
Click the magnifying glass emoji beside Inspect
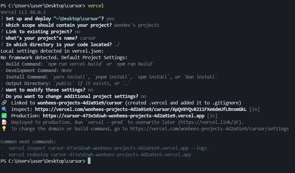4,109
